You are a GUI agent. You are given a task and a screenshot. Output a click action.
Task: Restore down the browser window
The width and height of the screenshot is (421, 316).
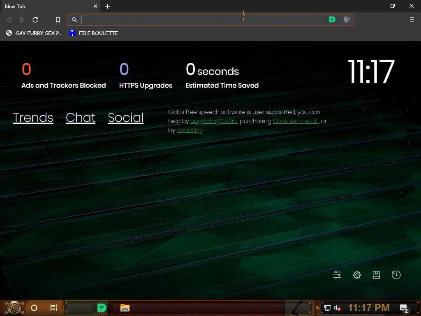coord(393,6)
